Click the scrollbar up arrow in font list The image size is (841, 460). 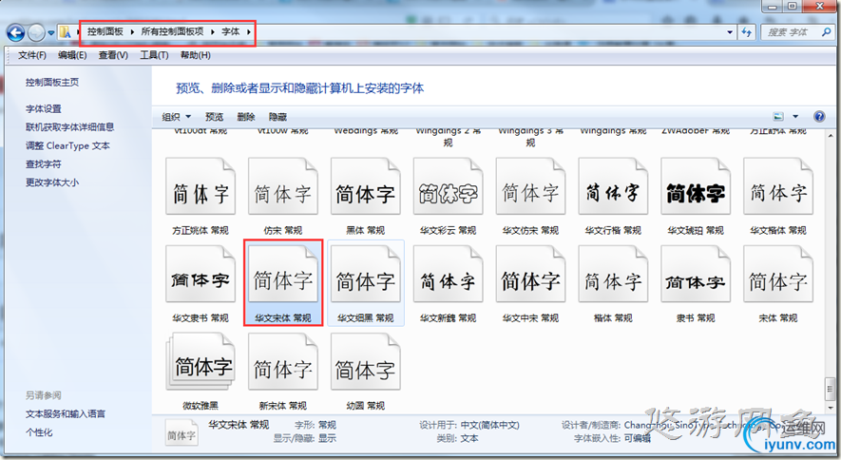click(x=830, y=136)
